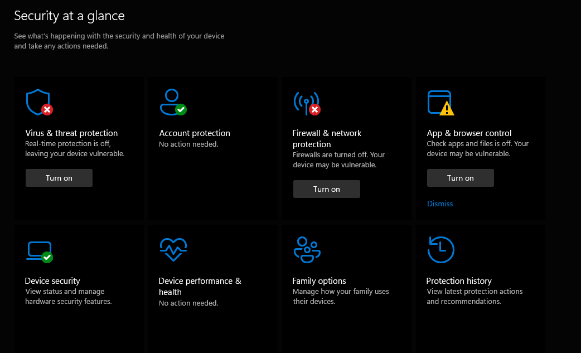This screenshot has height=353, width=581.
Task: Select the Account protection heading
Action: (x=195, y=133)
